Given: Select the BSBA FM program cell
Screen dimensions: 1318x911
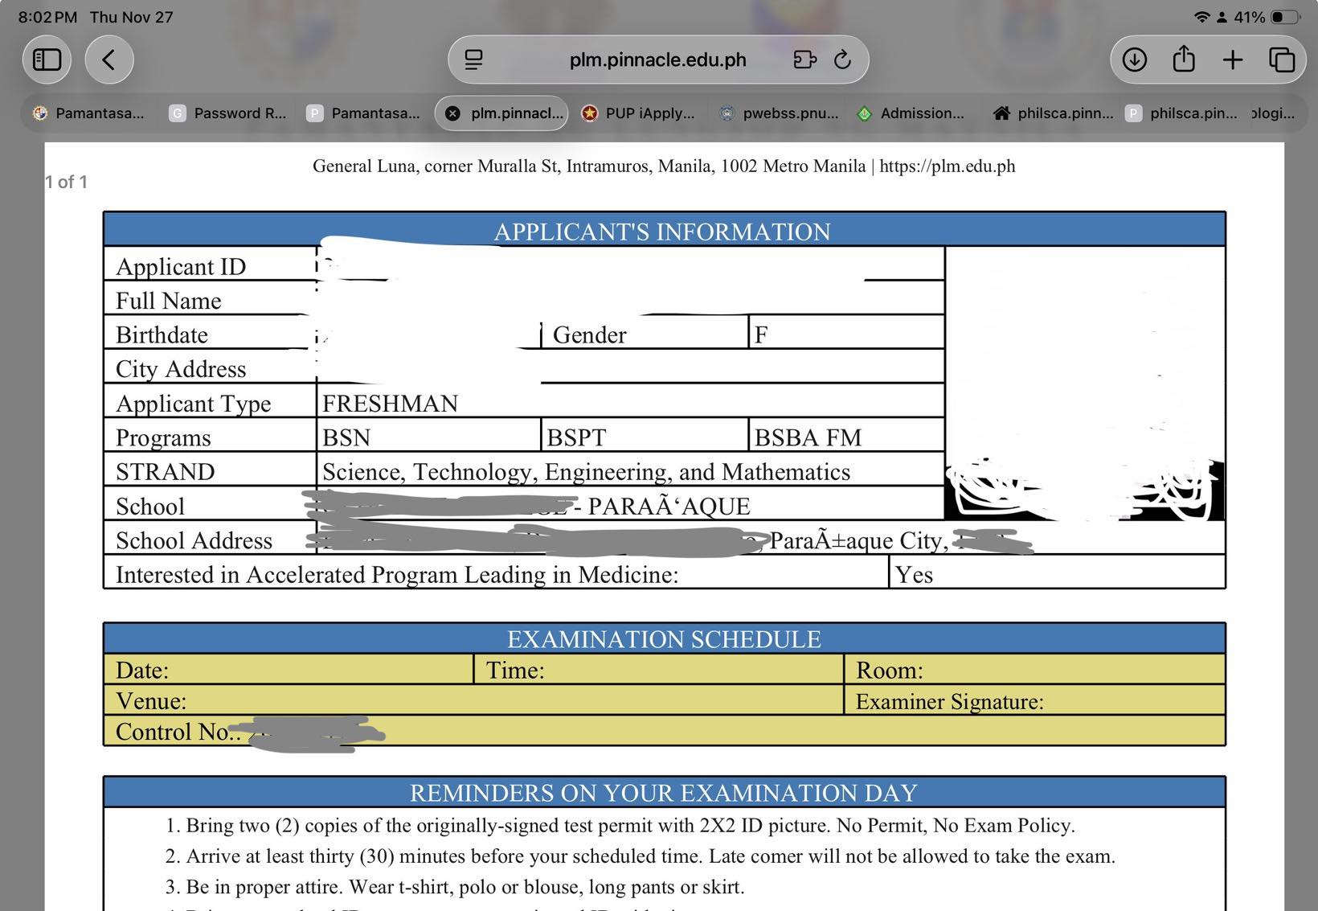Looking at the screenshot, I should (x=846, y=436).
